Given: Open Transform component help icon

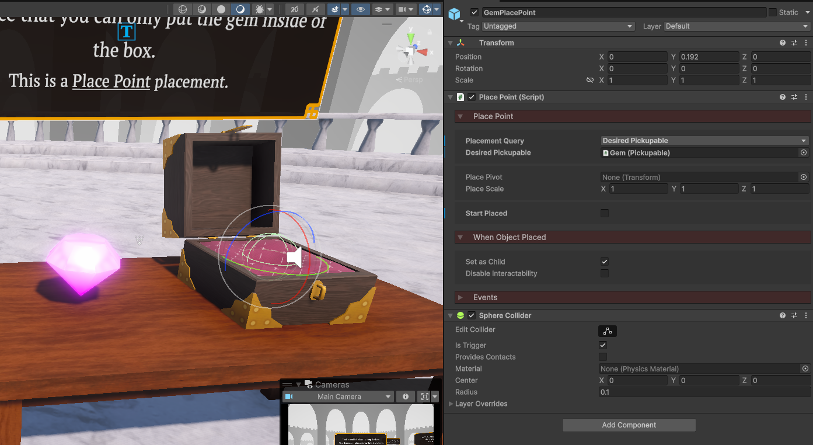Looking at the screenshot, I should pos(782,43).
